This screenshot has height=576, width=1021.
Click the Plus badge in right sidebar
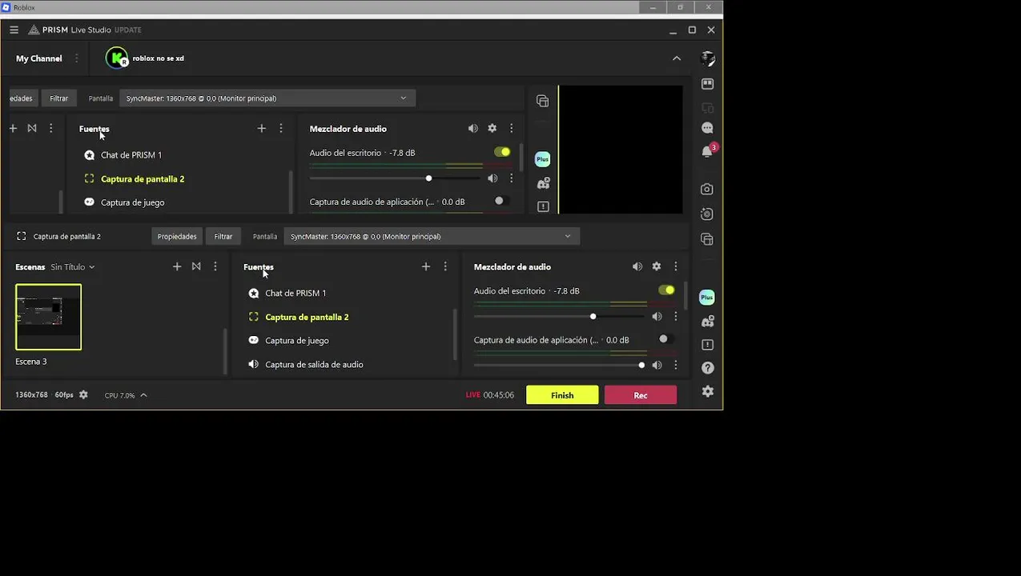pos(707,298)
